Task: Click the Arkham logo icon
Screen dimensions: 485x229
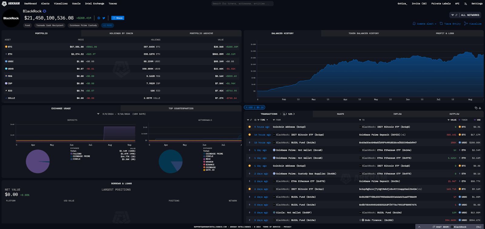Action: pos(4,4)
